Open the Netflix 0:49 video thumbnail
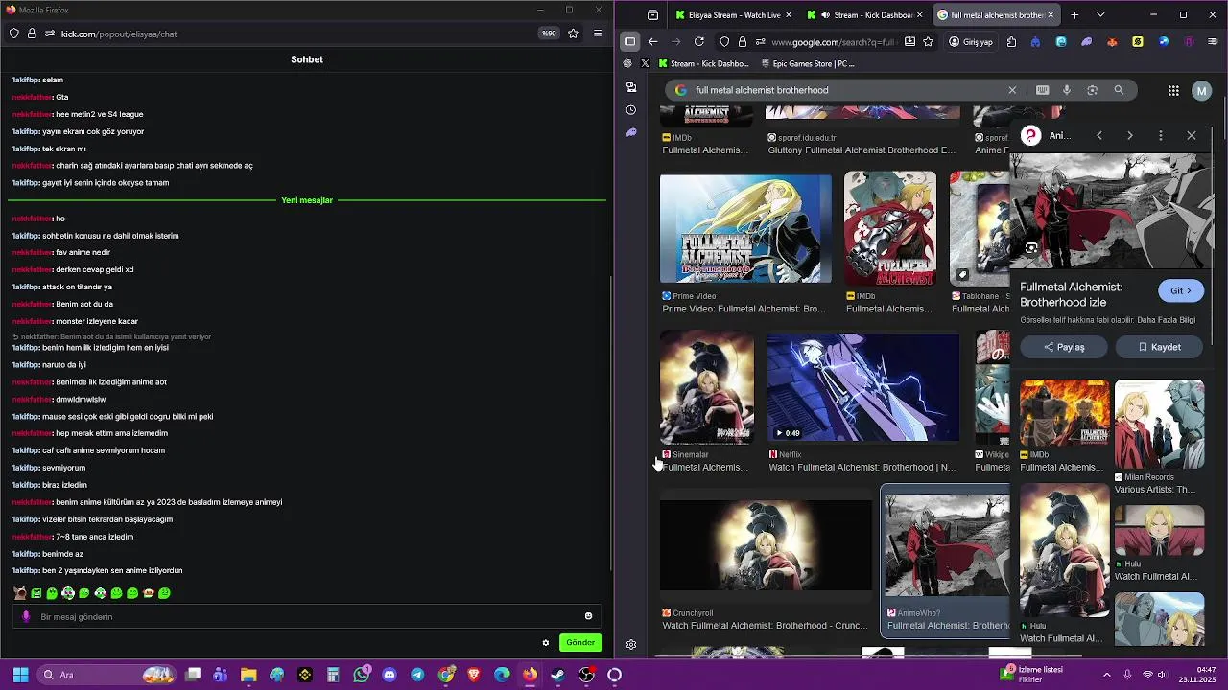This screenshot has width=1228, height=690. coord(862,386)
